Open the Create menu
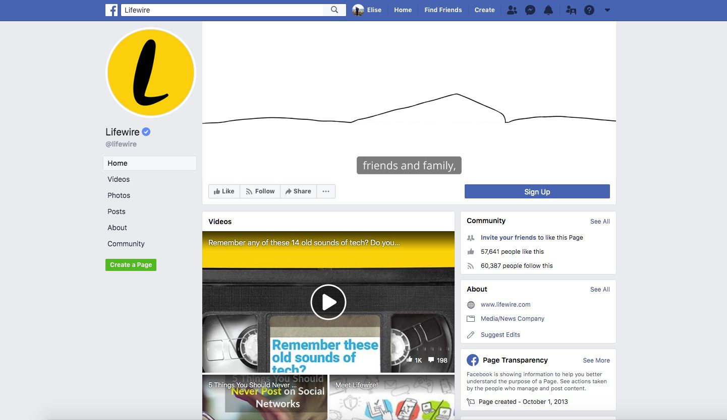This screenshot has height=420, width=727. click(x=484, y=10)
